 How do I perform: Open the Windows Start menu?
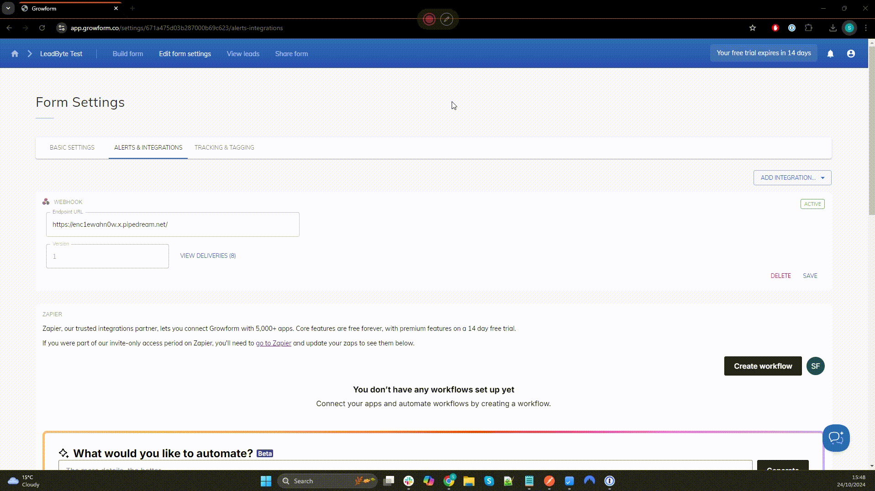[x=266, y=481]
